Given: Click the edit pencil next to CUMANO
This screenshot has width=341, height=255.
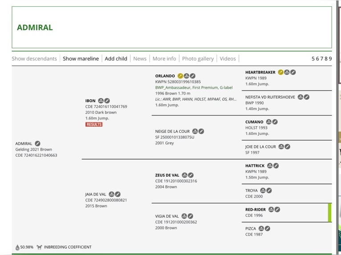Looking at the screenshot, I should click(x=275, y=122).
